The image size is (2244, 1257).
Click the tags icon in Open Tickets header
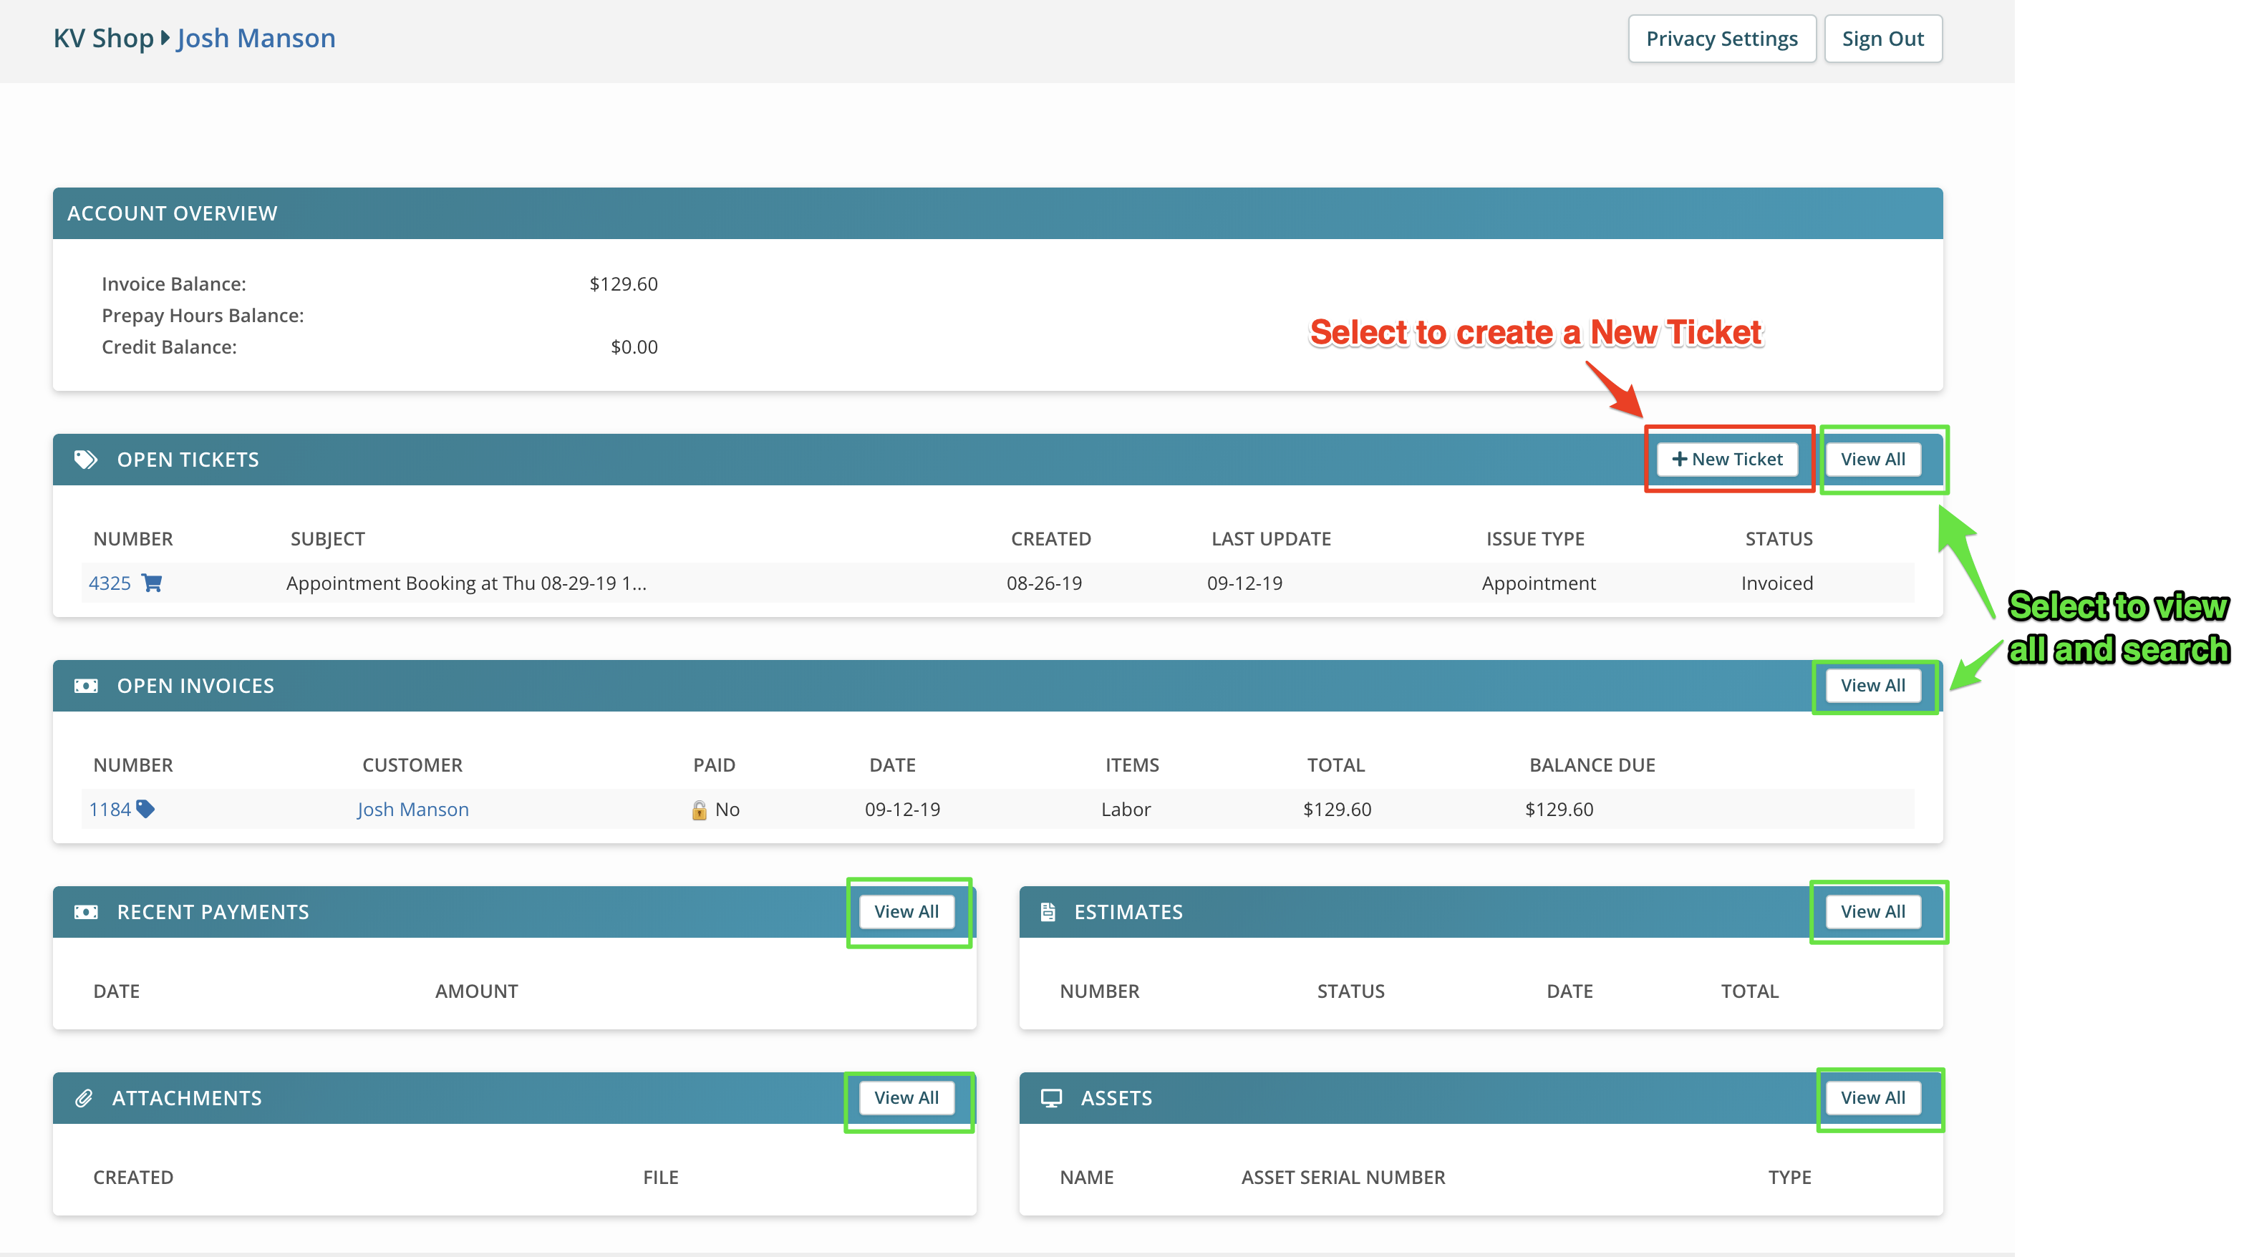pos(85,459)
